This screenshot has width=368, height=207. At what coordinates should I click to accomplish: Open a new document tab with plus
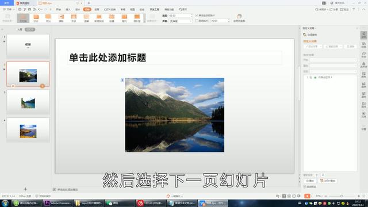point(89,3)
